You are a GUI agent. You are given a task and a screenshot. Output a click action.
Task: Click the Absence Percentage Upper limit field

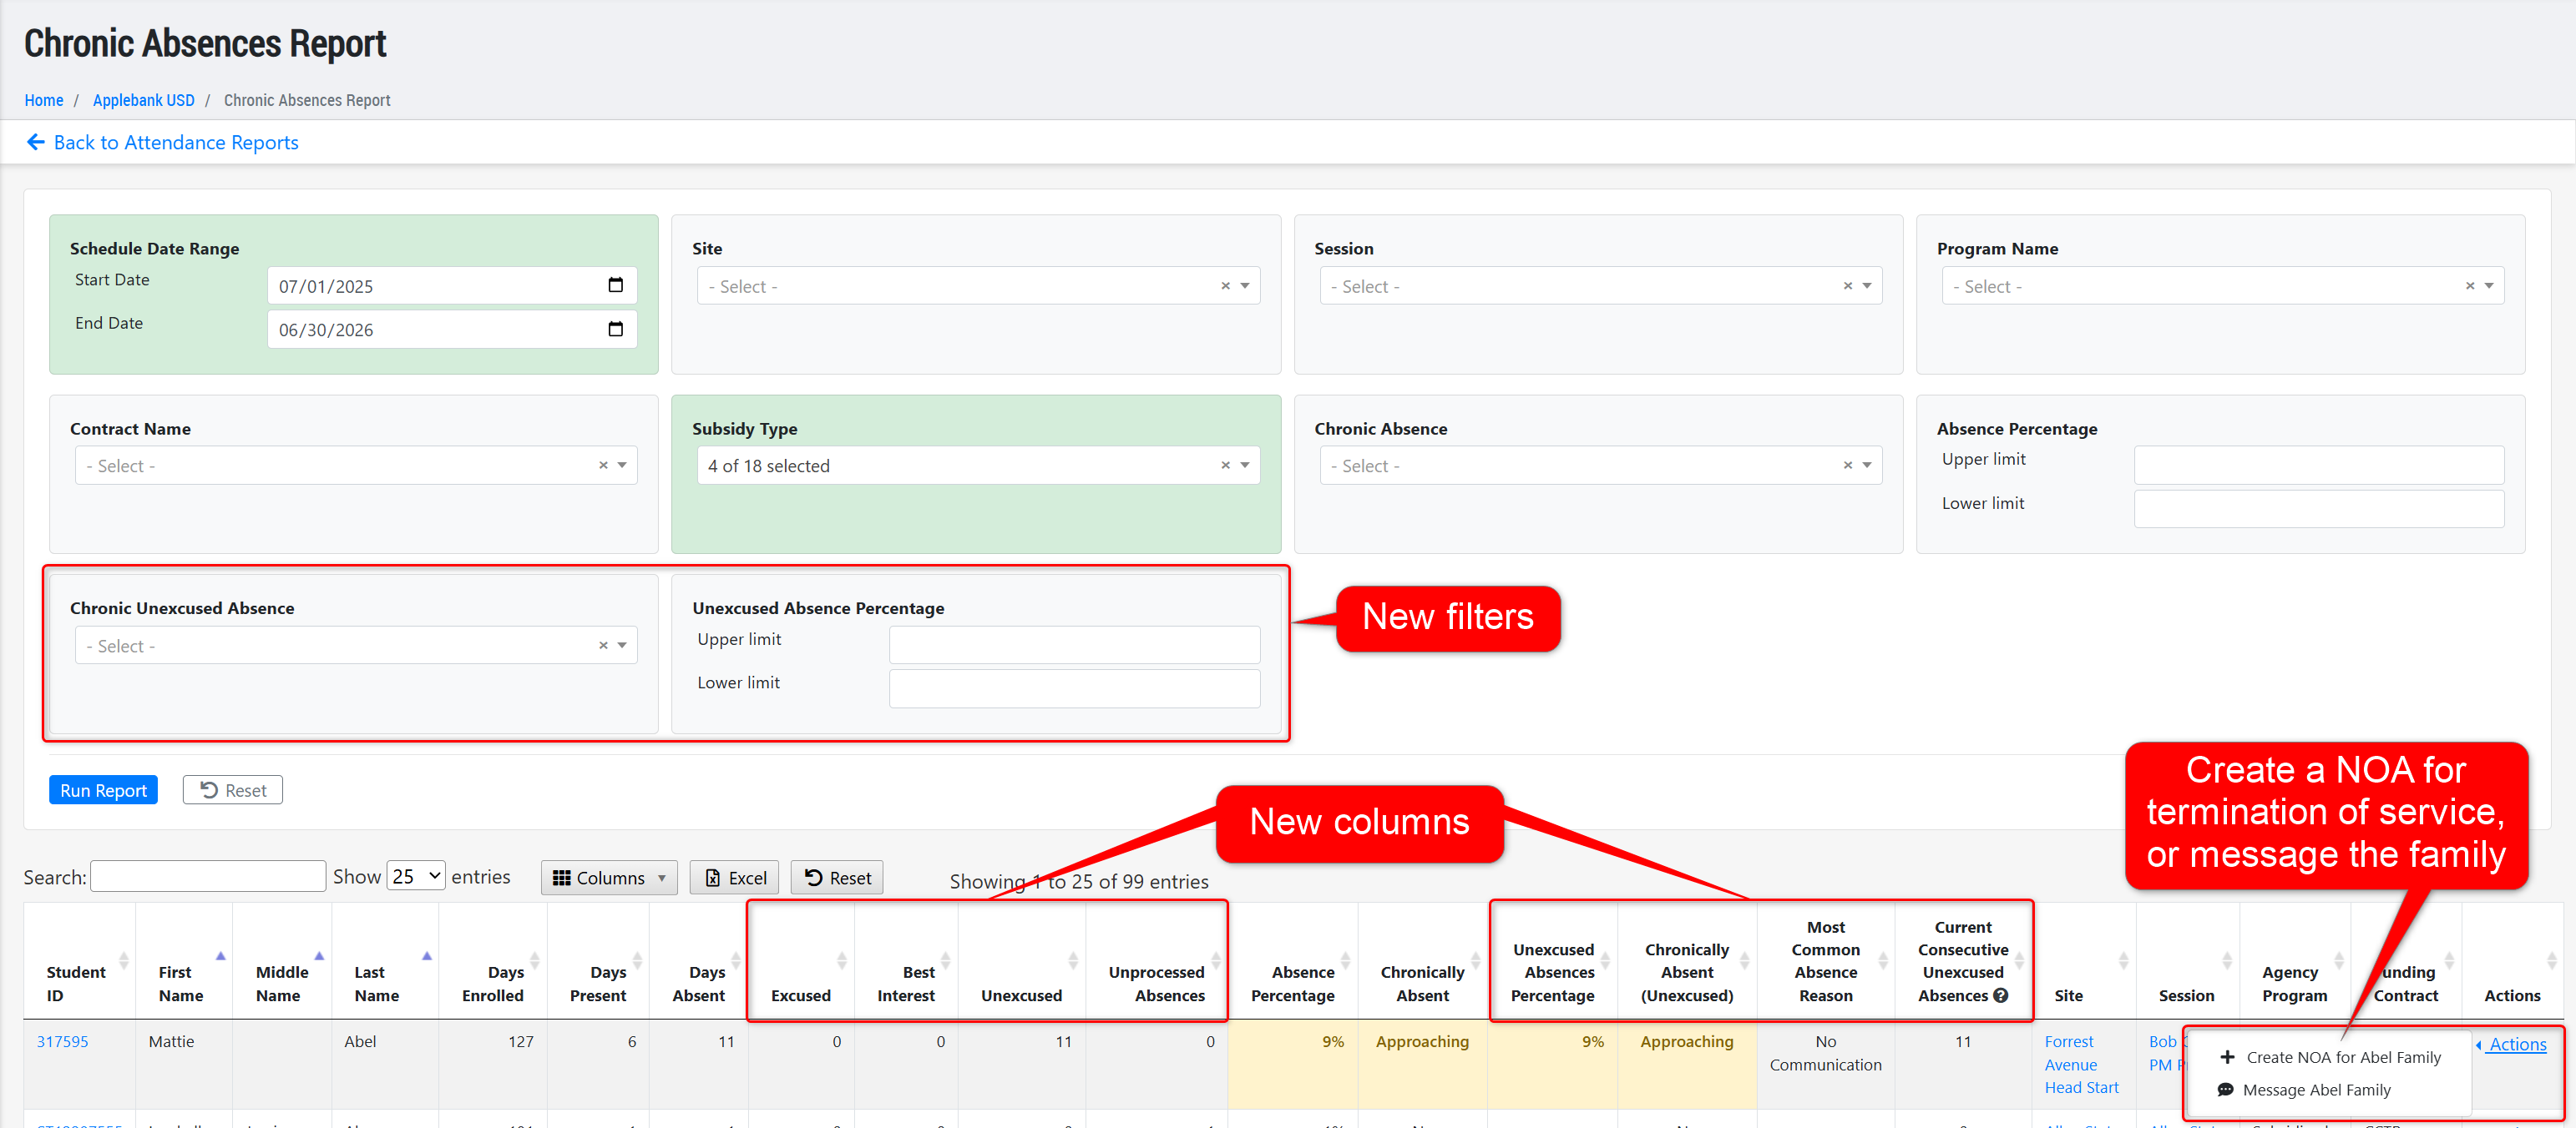[2318, 465]
